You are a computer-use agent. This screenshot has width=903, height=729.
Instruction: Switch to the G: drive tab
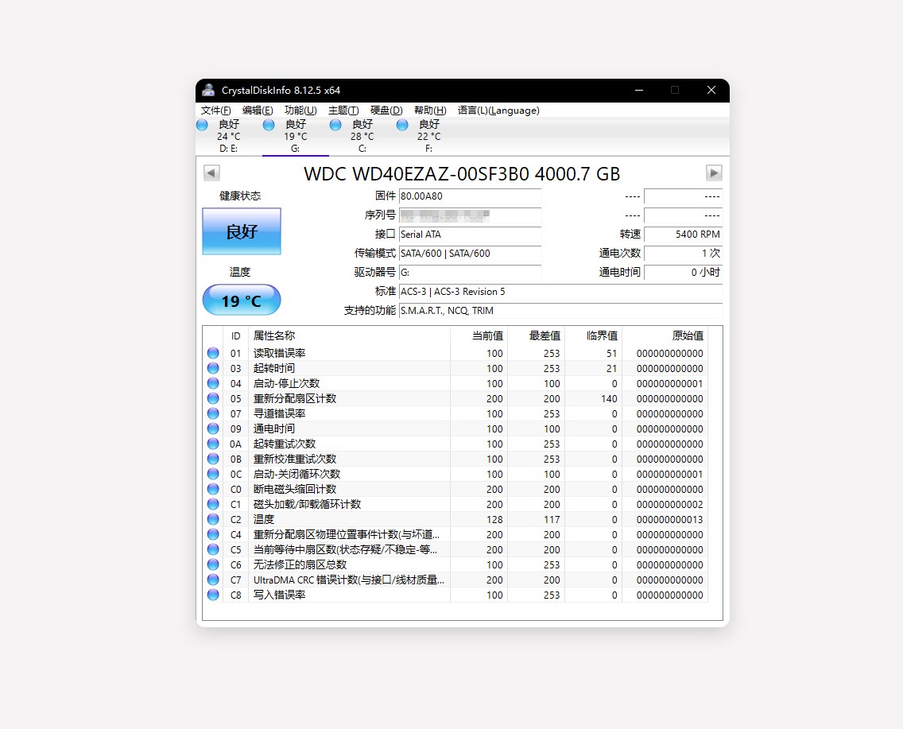click(295, 137)
